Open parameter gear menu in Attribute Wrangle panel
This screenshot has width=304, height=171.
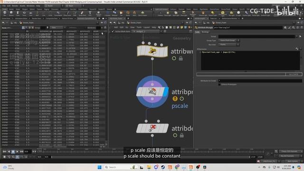(x=285, y=28)
